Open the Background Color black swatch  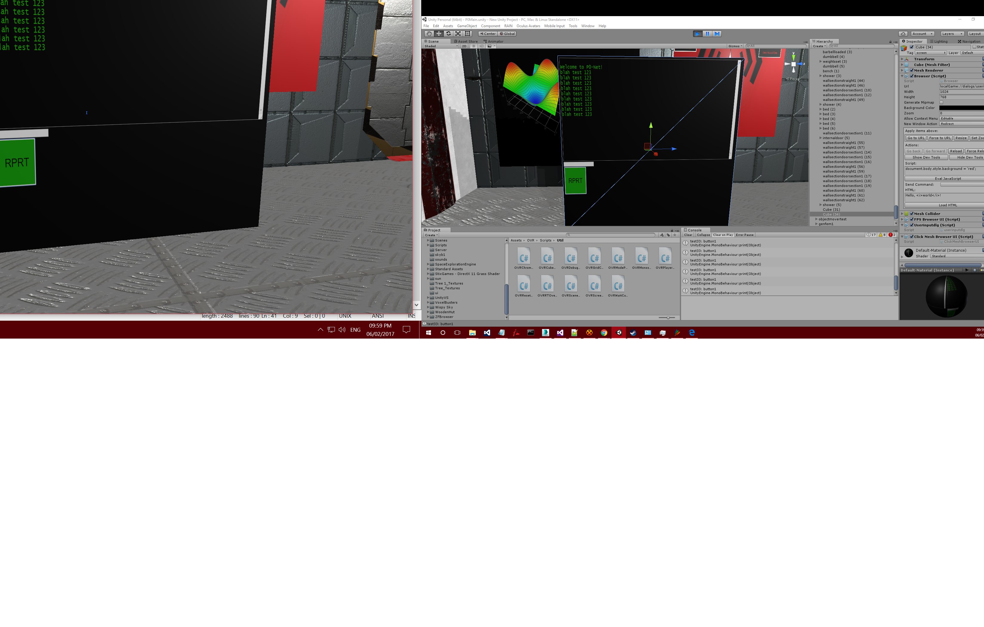coord(961,108)
